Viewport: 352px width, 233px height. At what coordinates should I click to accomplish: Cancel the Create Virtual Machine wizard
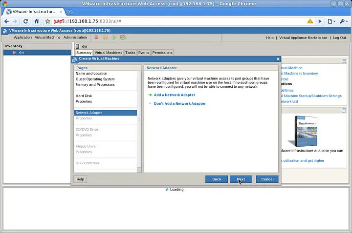(x=267, y=179)
